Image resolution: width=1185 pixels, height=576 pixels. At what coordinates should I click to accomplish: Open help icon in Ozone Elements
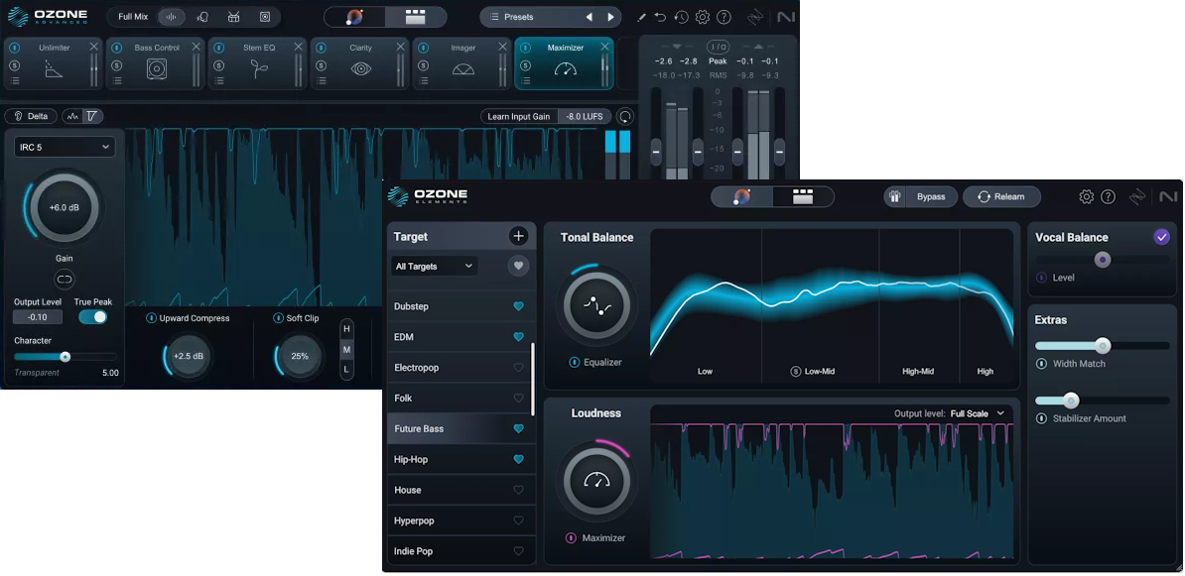1108,197
